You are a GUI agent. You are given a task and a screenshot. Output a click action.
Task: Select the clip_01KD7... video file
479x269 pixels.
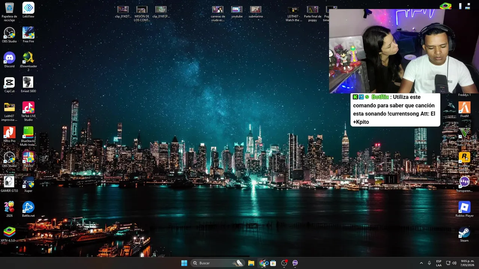123,12
